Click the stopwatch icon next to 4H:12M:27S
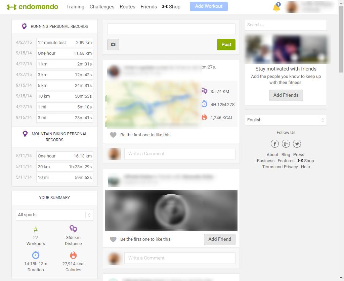The image size is (344, 281). (205, 104)
